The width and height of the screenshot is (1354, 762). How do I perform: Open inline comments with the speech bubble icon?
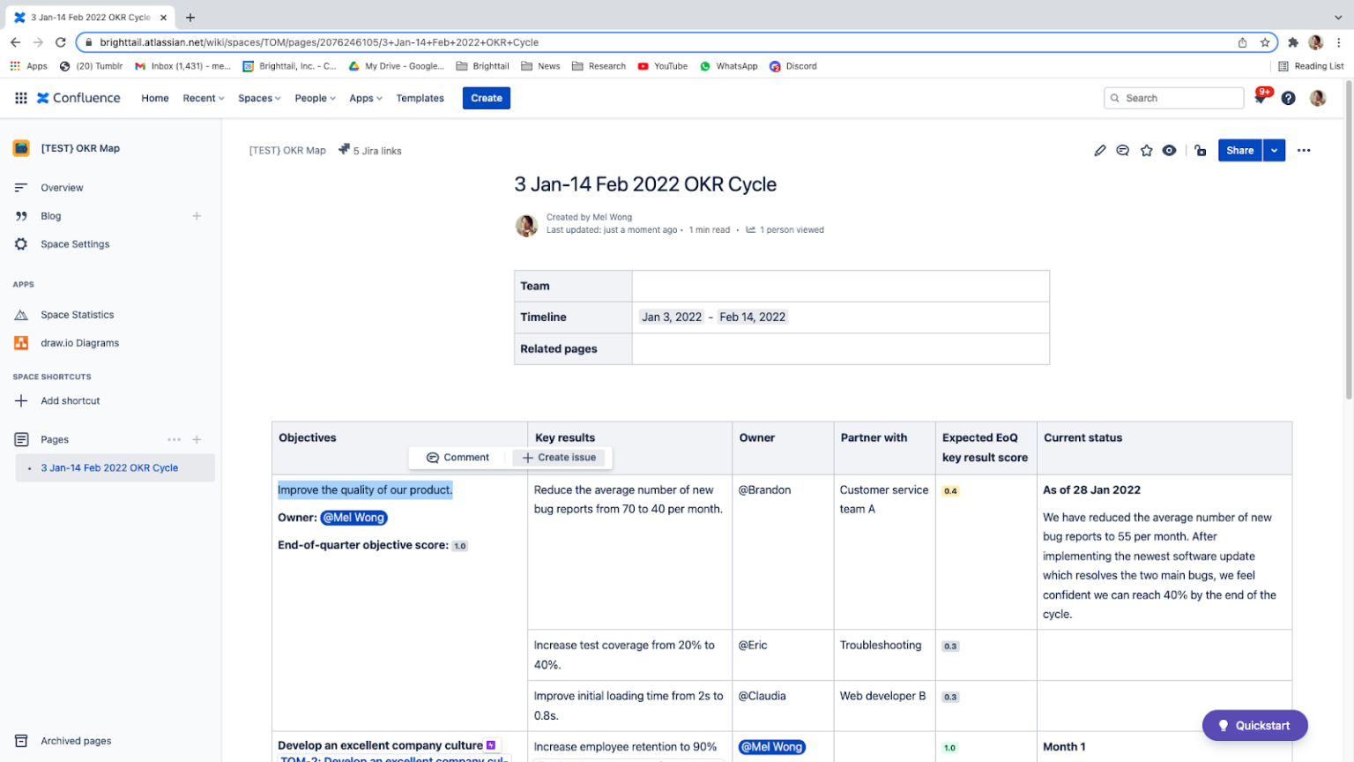1122,150
